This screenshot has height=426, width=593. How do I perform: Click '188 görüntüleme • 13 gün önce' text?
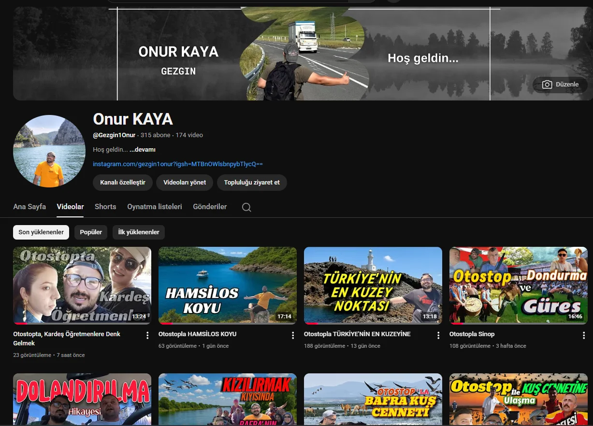(x=342, y=346)
